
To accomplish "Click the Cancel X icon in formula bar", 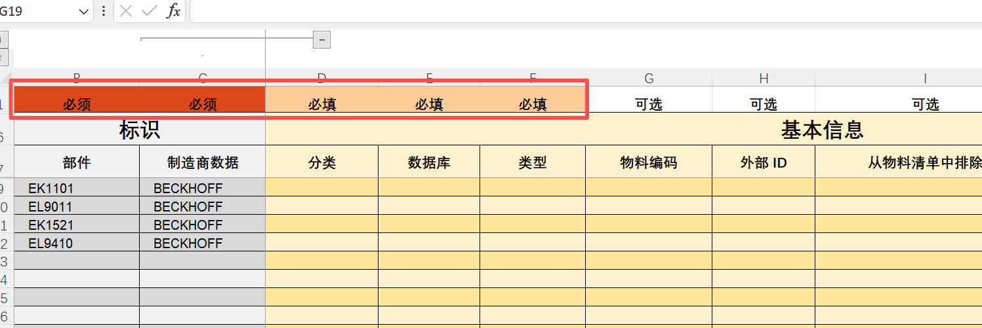I will click(x=127, y=11).
